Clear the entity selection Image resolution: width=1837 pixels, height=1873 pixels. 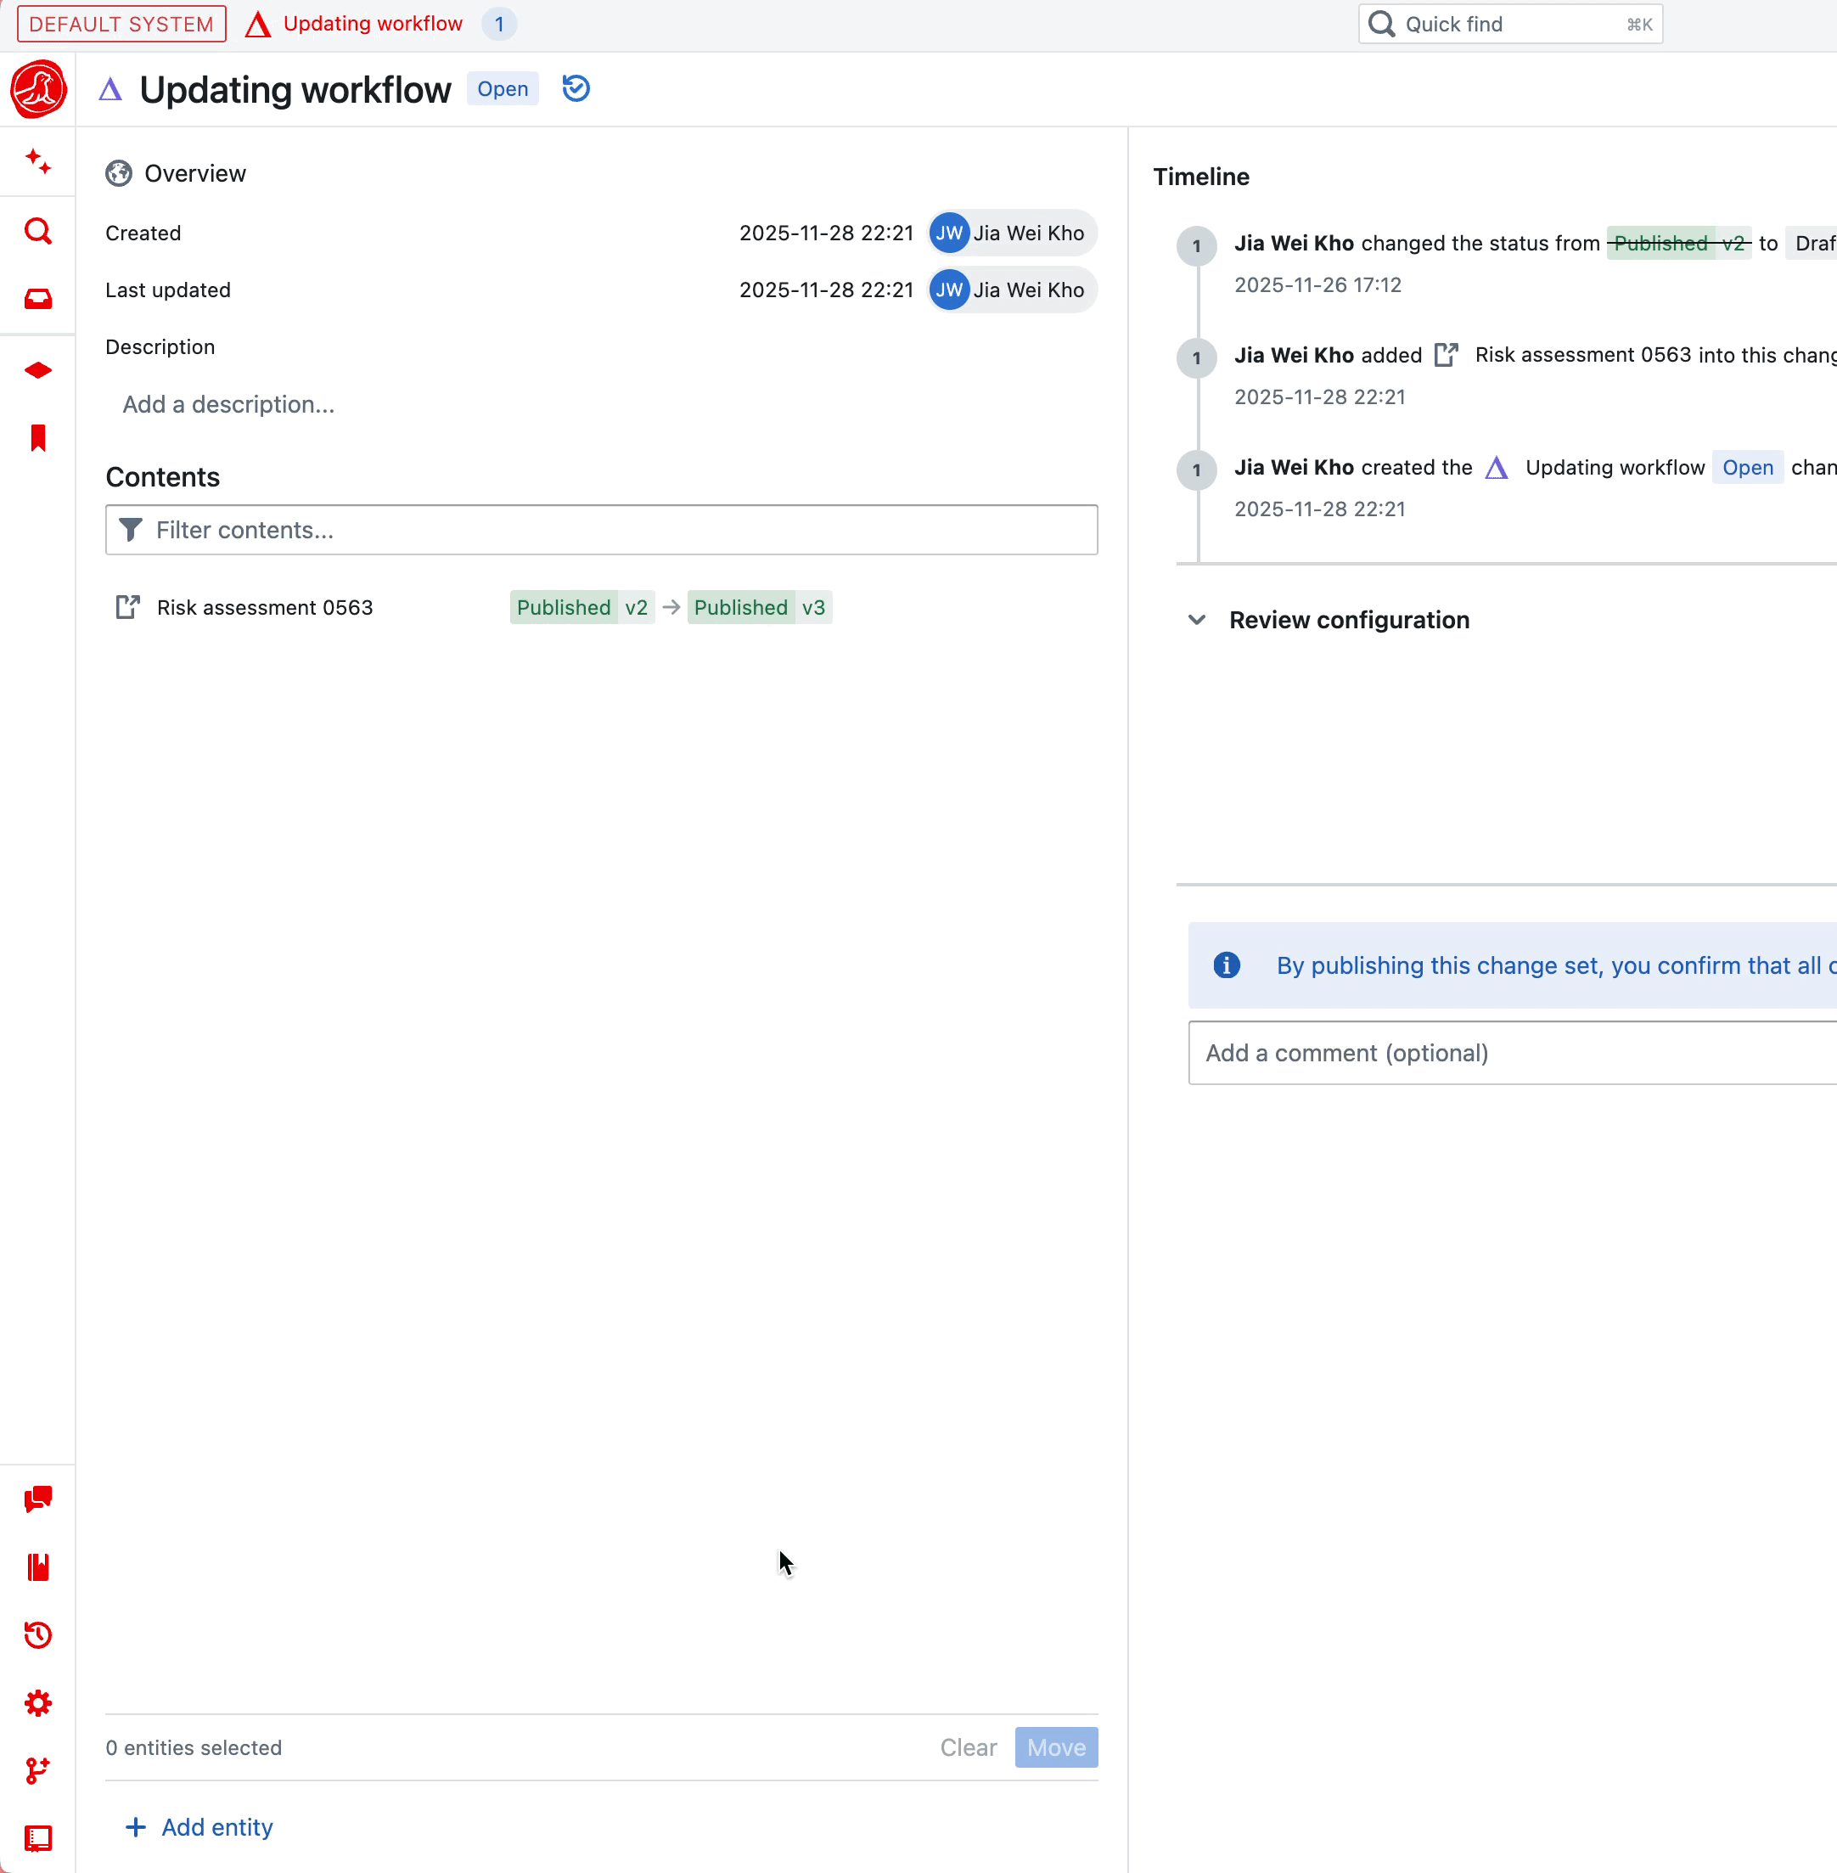(x=968, y=1746)
